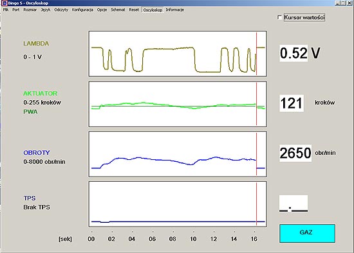
Task: Click inside the LAMBDA voltage graph
Action: (178, 54)
